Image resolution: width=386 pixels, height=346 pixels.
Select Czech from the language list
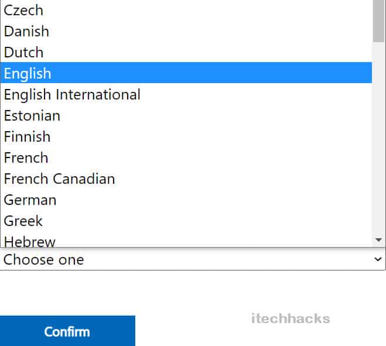(x=23, y=10)
